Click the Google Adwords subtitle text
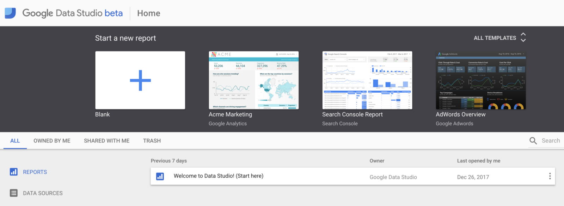This screenshot has width=564, height=206. 454,124
